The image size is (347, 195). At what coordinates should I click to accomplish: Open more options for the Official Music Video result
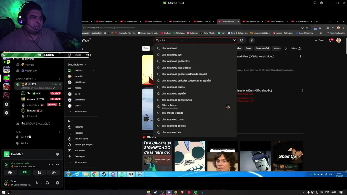point(300,57)
